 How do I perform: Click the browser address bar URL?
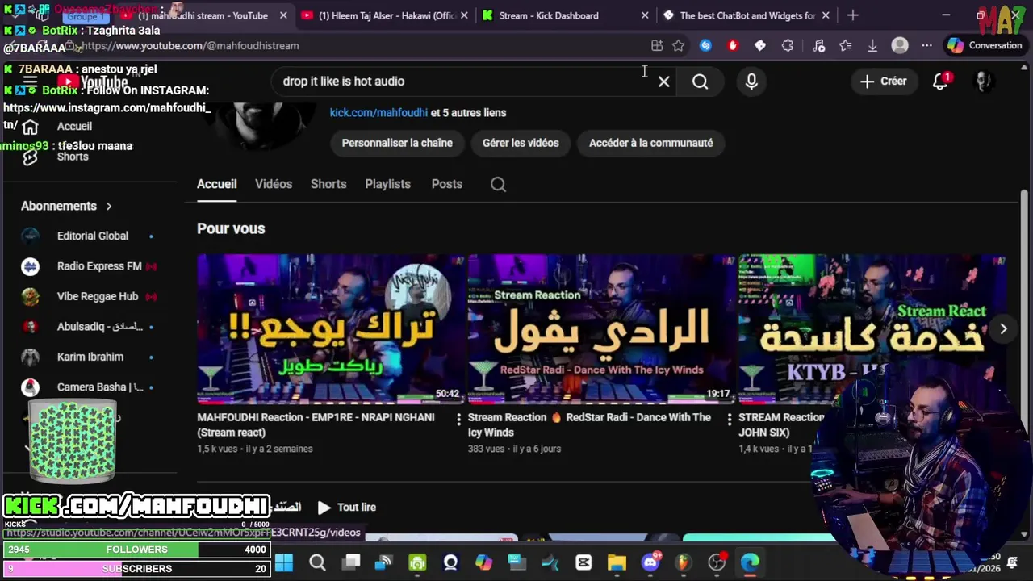[190, 46]
